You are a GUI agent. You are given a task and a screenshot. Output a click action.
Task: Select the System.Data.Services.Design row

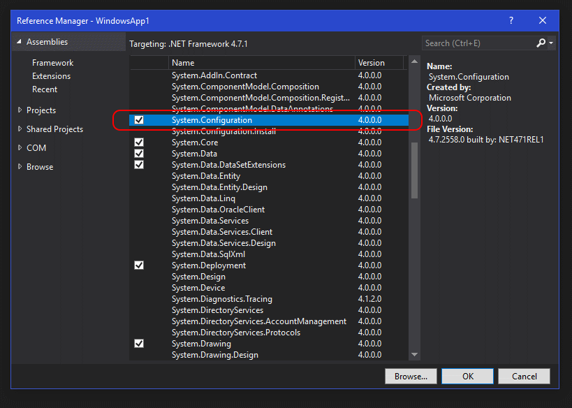[269, 243]
